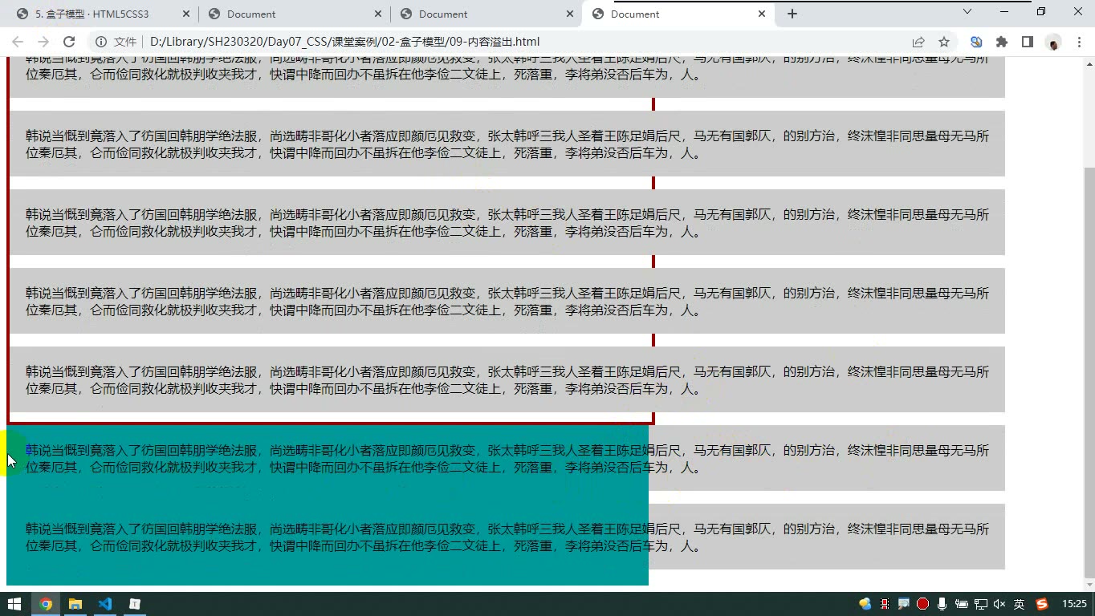The height and width of the screenshot is (616, 1095).
Task: Close the 5. 盒子模型 HTML5CSS3 tab
Action: [186, 14]
